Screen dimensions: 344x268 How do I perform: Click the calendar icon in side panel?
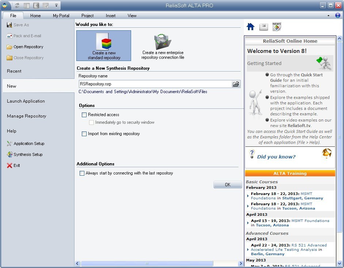[264, 27]
